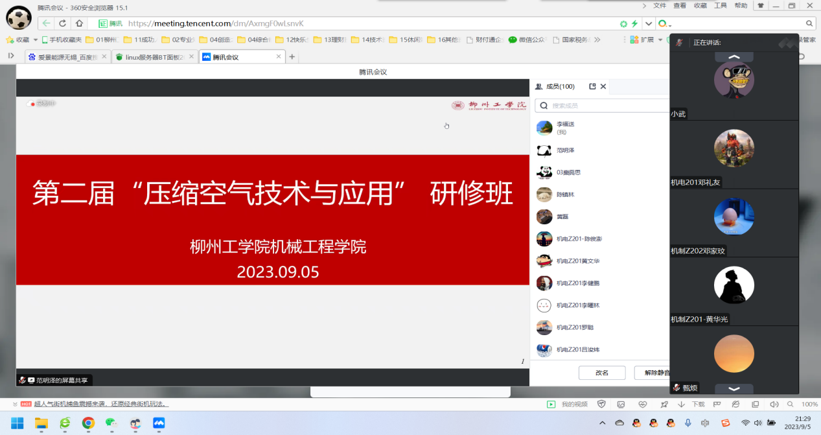
Task: Click the 搜索成员 search field
Action: click(602, 106)
